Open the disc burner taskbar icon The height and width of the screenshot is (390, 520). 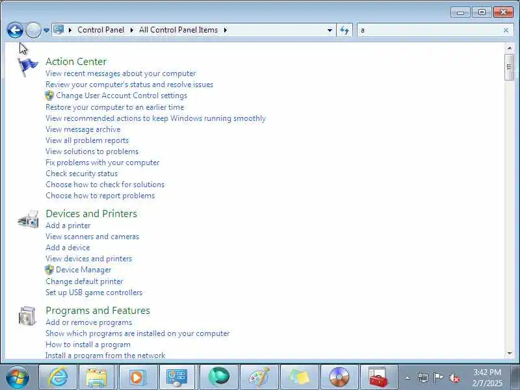[339, 377]
